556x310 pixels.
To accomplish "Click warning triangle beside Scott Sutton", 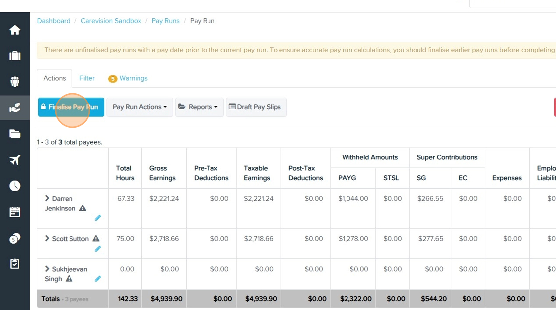I will [x=96, y=239].
